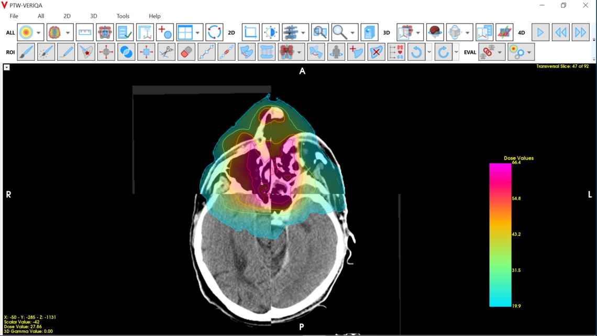Open the dose display dropdown in ALL row

[x=39, y=32]
